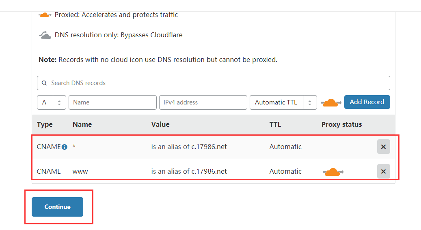Remove the www CNAME record
Image resolution: width=421 pixels, height=230 pixels.
pyautogui.click(x=383, y=171)
